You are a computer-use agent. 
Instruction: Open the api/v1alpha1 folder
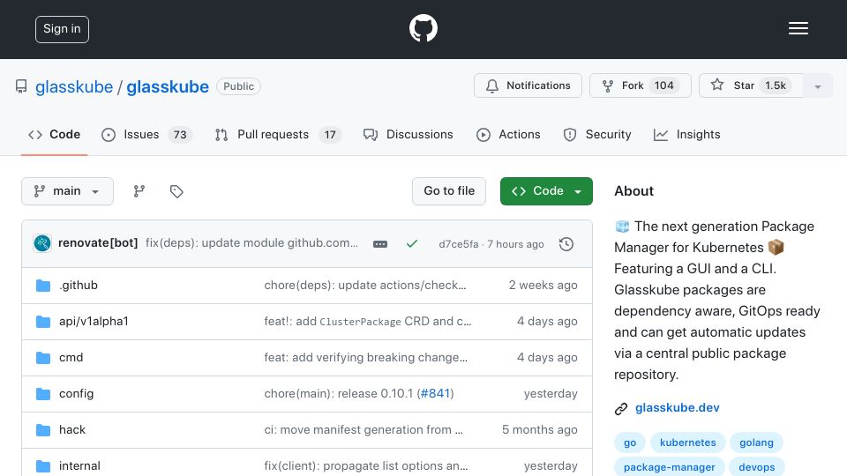(94, 321)
